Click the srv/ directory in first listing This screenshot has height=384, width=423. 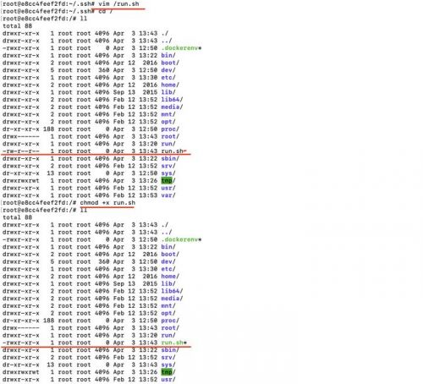click(x=168, y=166)
